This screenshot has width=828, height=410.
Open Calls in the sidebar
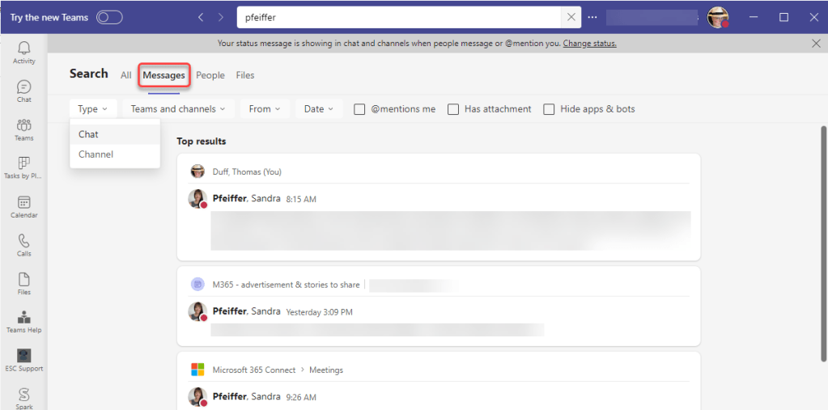pyautogui.click(x=23, y=244)
